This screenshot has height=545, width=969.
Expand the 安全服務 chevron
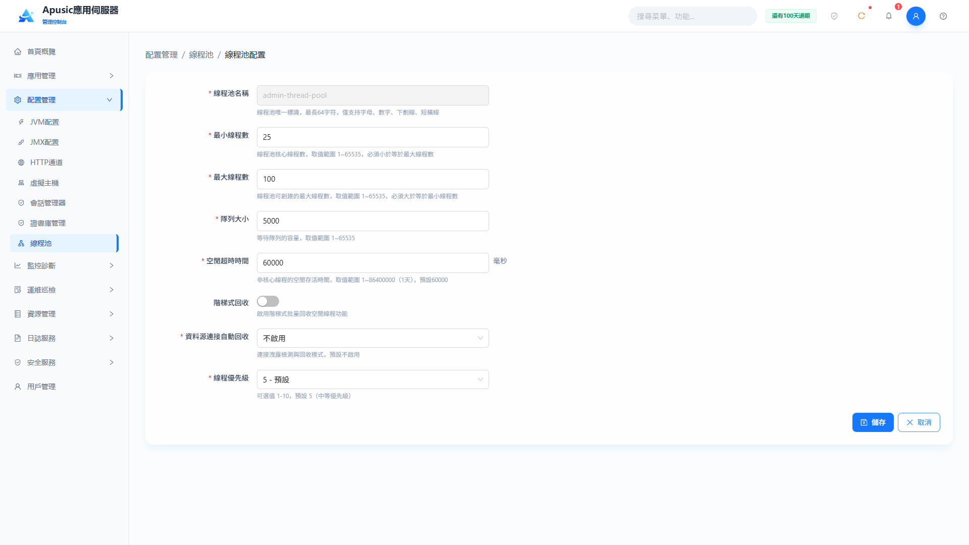(x=112, y=362)
